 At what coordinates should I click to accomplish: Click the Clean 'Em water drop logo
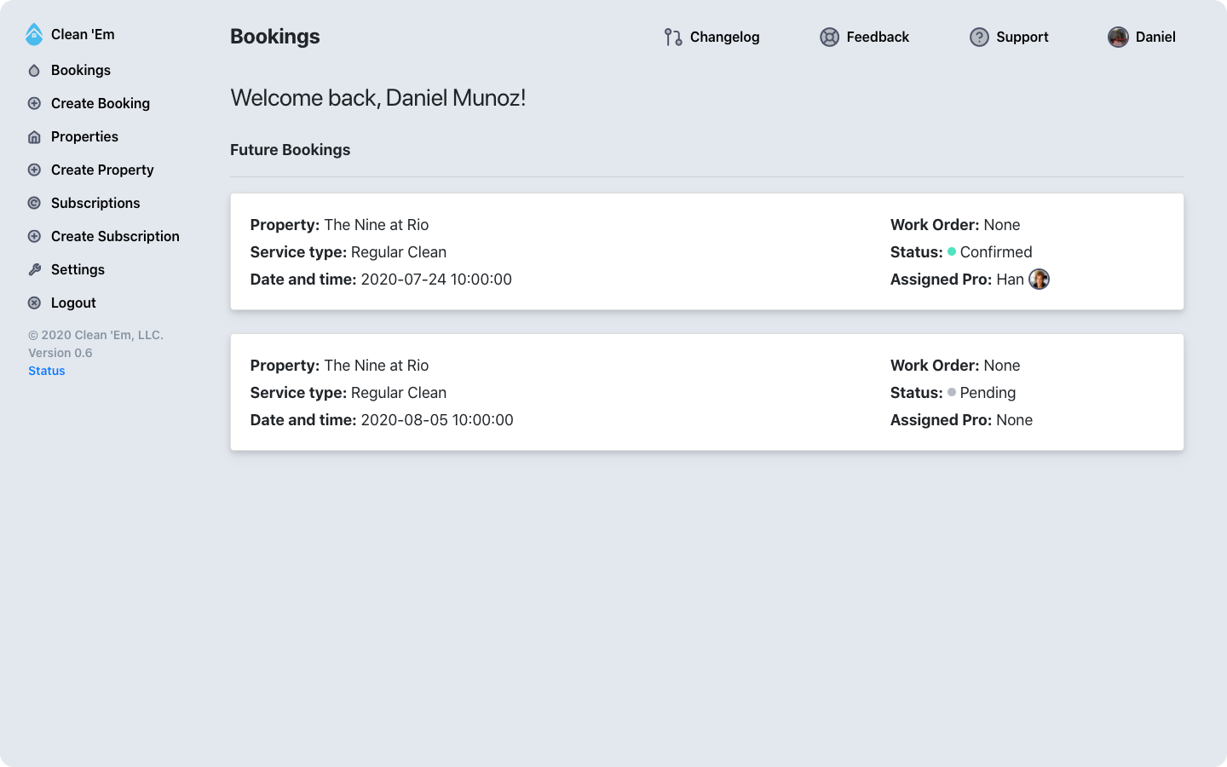click(x=34, y=34)
